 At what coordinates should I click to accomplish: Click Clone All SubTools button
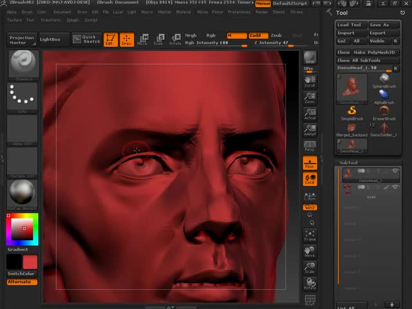click(x=368, y=61)
